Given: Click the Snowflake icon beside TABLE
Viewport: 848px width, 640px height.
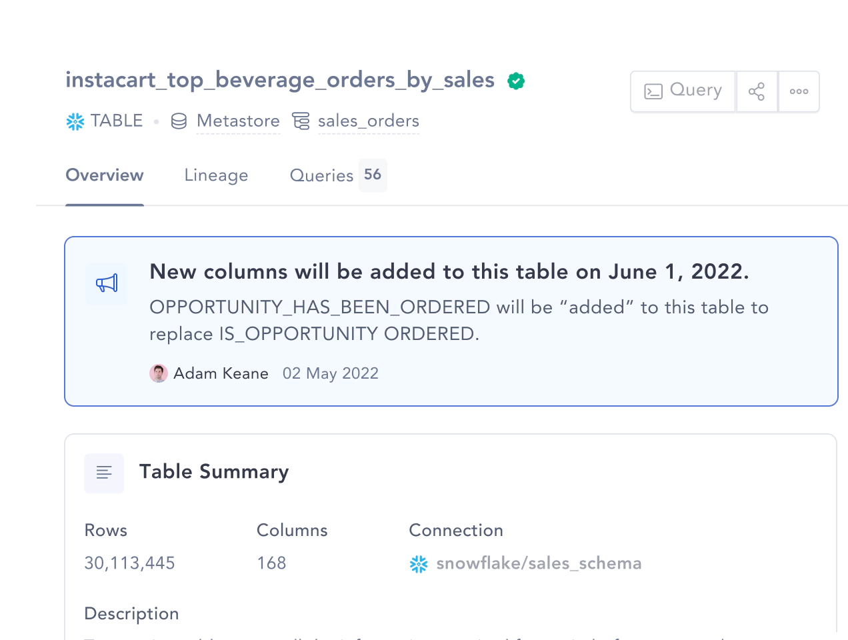Looking at the screenshot, I should tap(75, 121).
